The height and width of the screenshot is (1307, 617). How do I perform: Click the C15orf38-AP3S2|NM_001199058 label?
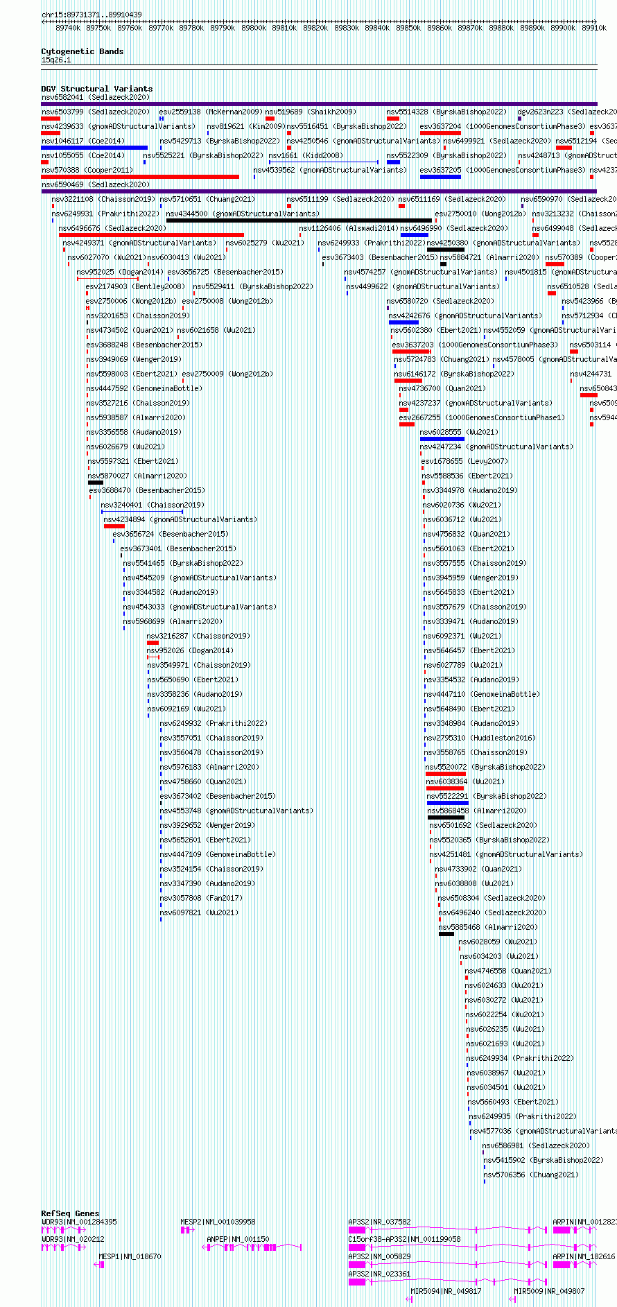coord(404,1239)
